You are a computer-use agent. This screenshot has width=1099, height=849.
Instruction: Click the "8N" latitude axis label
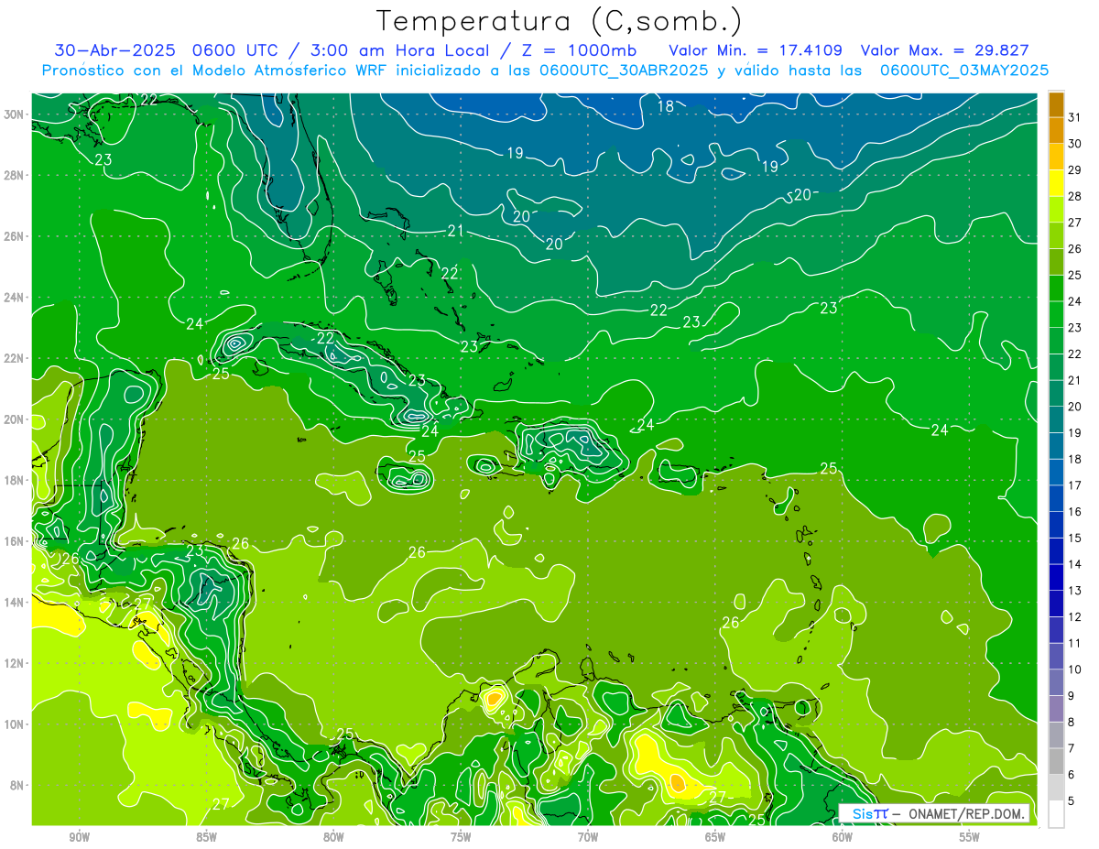(16, 785)
